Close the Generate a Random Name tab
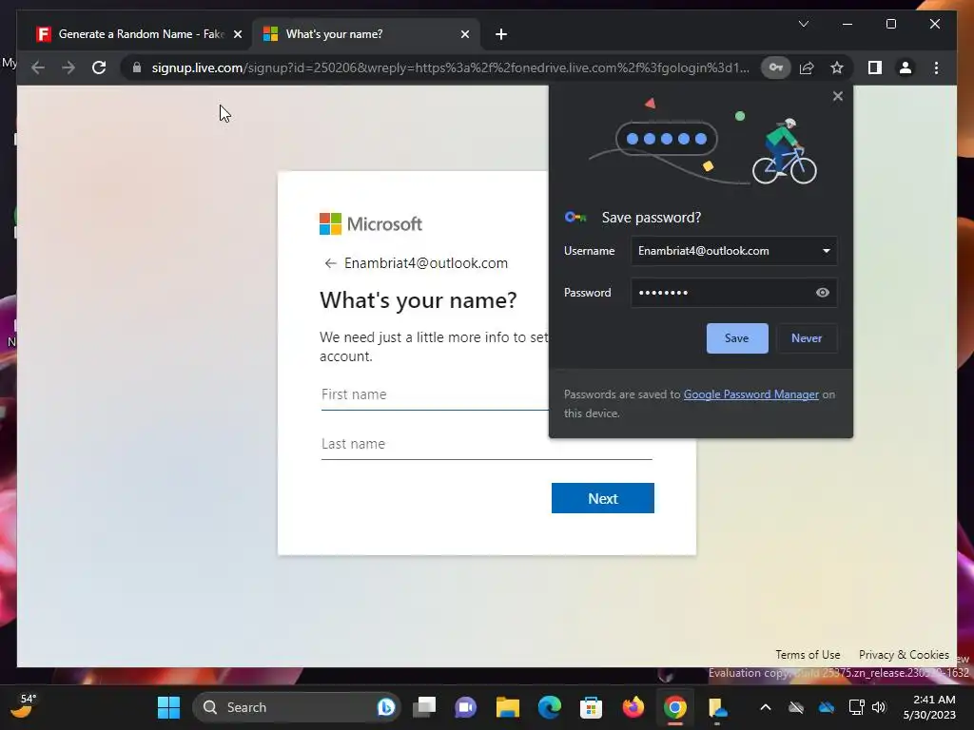Viewport: 974px width, 730px height. click(237, 34)
